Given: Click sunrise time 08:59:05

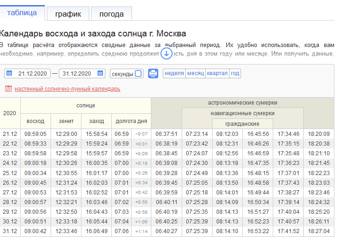Looking at the screenshot, I should (35, 134).
